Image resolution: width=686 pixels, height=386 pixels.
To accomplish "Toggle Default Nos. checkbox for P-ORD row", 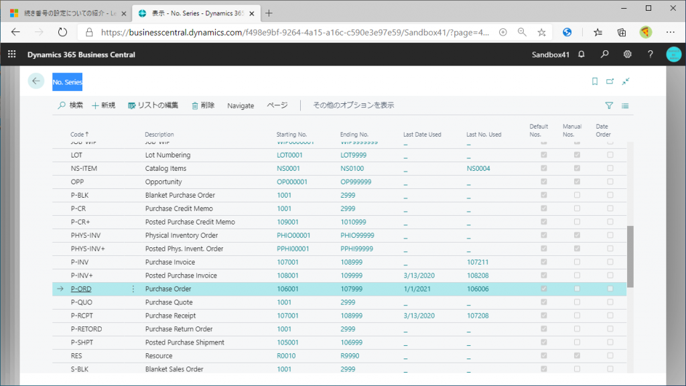I will click(x=544, y=289).
